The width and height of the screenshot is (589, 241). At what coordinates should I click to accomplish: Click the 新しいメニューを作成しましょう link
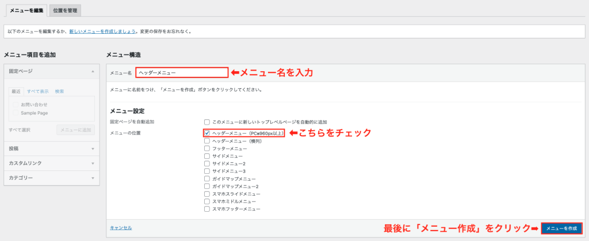[102, 31]
